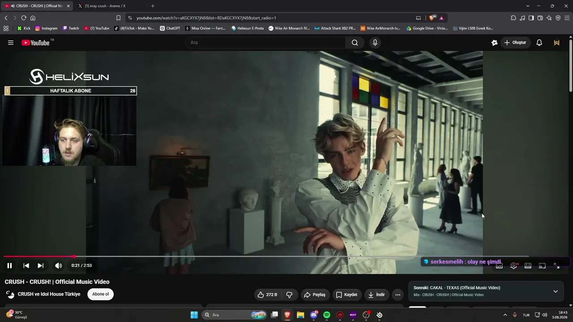Screen dimensions: 573x322
Task: Bookmark this page
Action: pyautogui.click(x=118, y=18)
